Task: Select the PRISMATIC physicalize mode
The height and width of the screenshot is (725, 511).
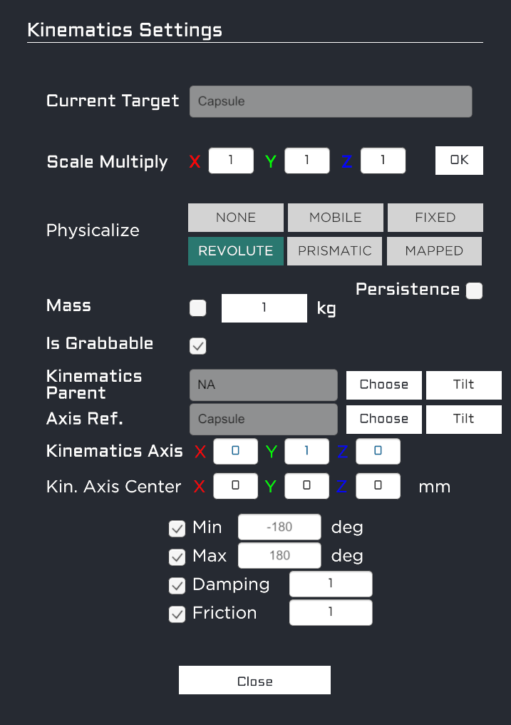Action: point(335,251)
